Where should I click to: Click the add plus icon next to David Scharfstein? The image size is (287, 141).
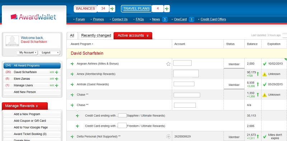point(57,72)
